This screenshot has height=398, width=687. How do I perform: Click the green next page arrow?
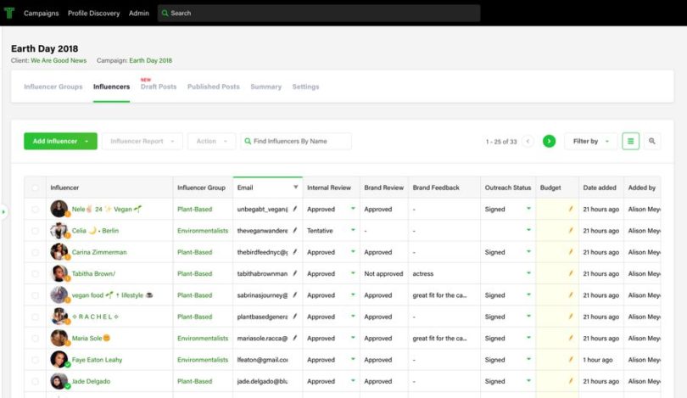[549, 142]
